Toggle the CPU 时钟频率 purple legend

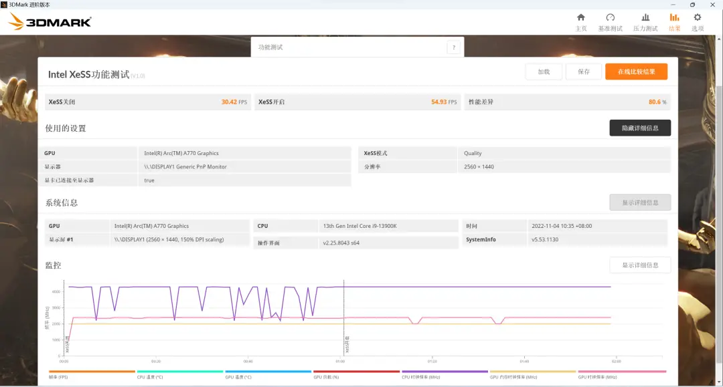(x=445, y=372)
